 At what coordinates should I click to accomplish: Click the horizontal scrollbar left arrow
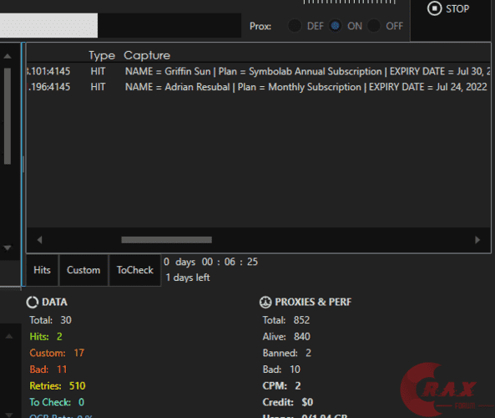(x=39, y=240)
